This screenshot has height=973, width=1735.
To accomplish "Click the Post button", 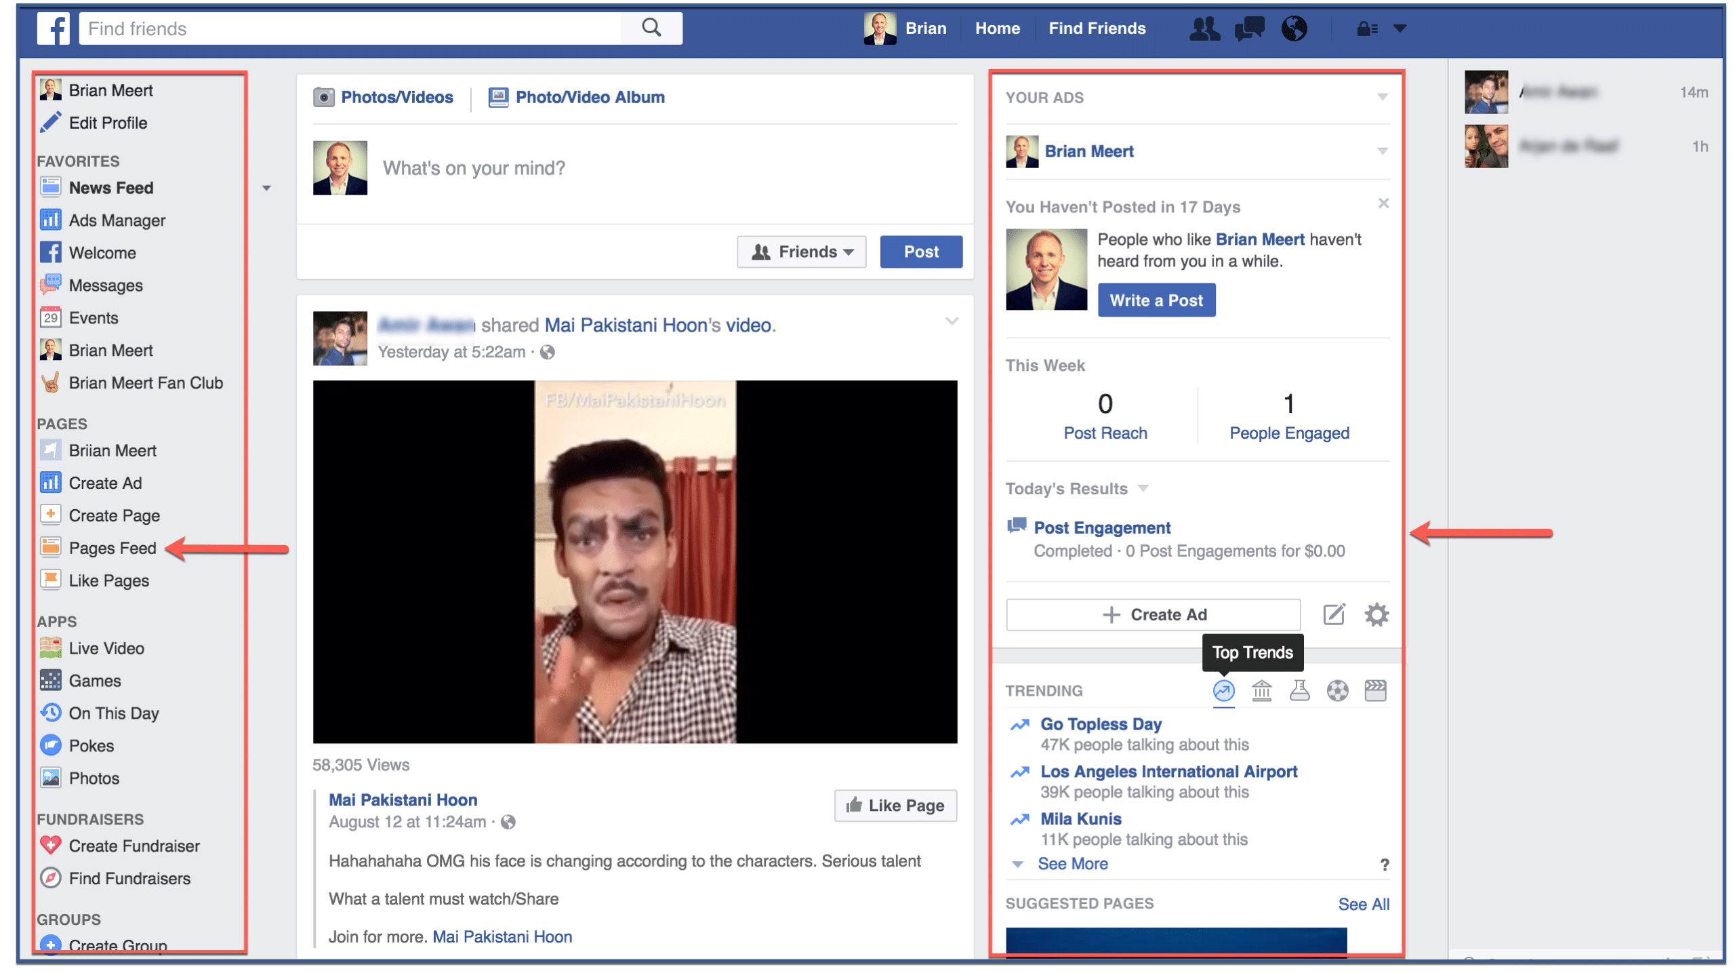I will (x=921, y=252).
